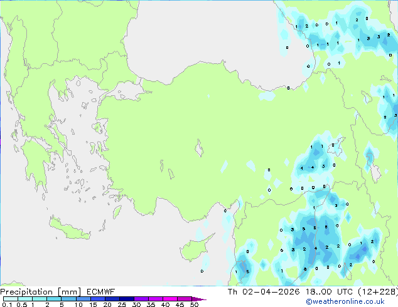This screenshot has width=398, height=307.
Task: Click the ©weatheronline.co.uk credit link
Action: click(x=345, y=301)
